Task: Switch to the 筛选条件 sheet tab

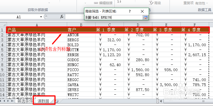Action: tap(25, 101)
